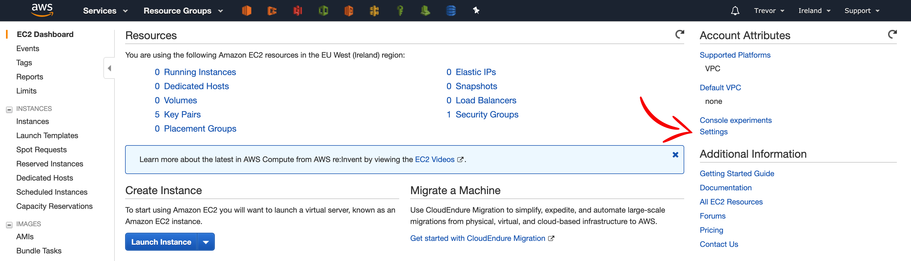
Task: Open Reserved Instances in the sidebar
Action: pos(49,164)
